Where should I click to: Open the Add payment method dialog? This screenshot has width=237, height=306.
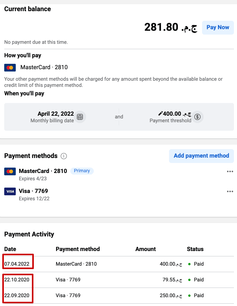pyautogui.click(x=201, y=156)
